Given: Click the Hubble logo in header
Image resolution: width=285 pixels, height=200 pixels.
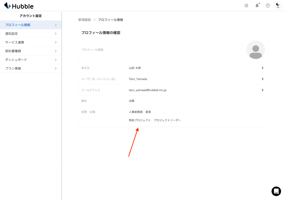Looking at the screenshot, I should coord(19,6).
